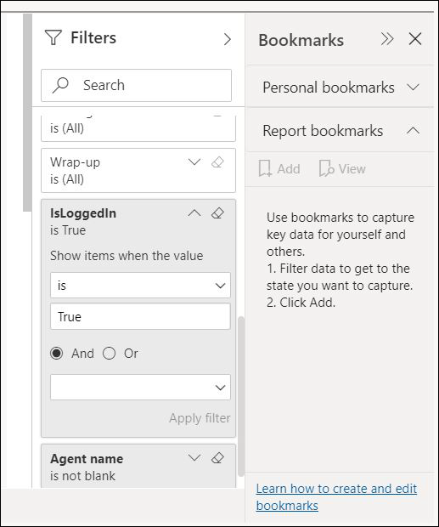Click Apply filter
439x527 pixels.
click(200, 418)
